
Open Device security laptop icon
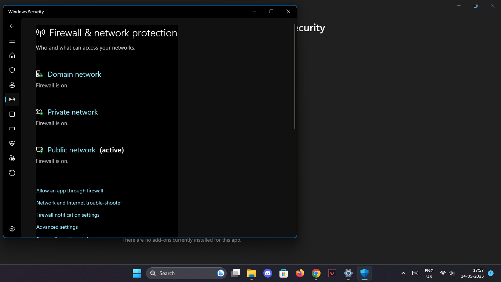pyautogui.click(x=12, y=129)
